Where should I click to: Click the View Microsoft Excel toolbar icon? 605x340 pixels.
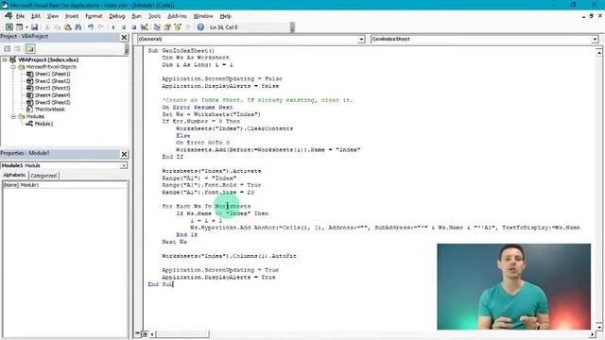[x=9, y=27]
